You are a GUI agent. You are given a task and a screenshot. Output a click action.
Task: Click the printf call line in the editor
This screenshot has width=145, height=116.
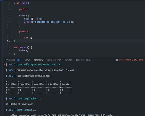(49, 22)
